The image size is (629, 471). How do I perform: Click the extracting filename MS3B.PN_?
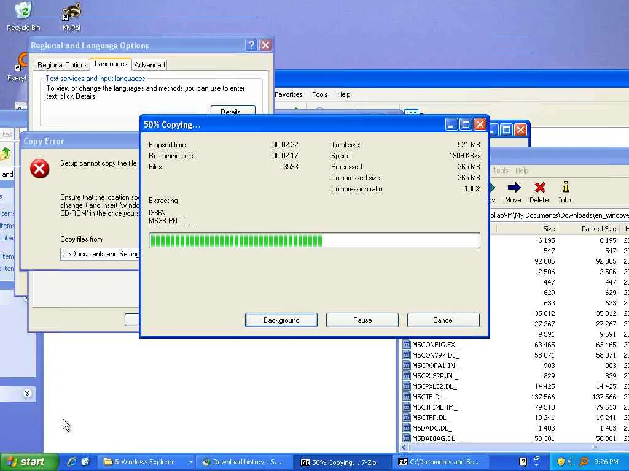(x=165, y=221)
